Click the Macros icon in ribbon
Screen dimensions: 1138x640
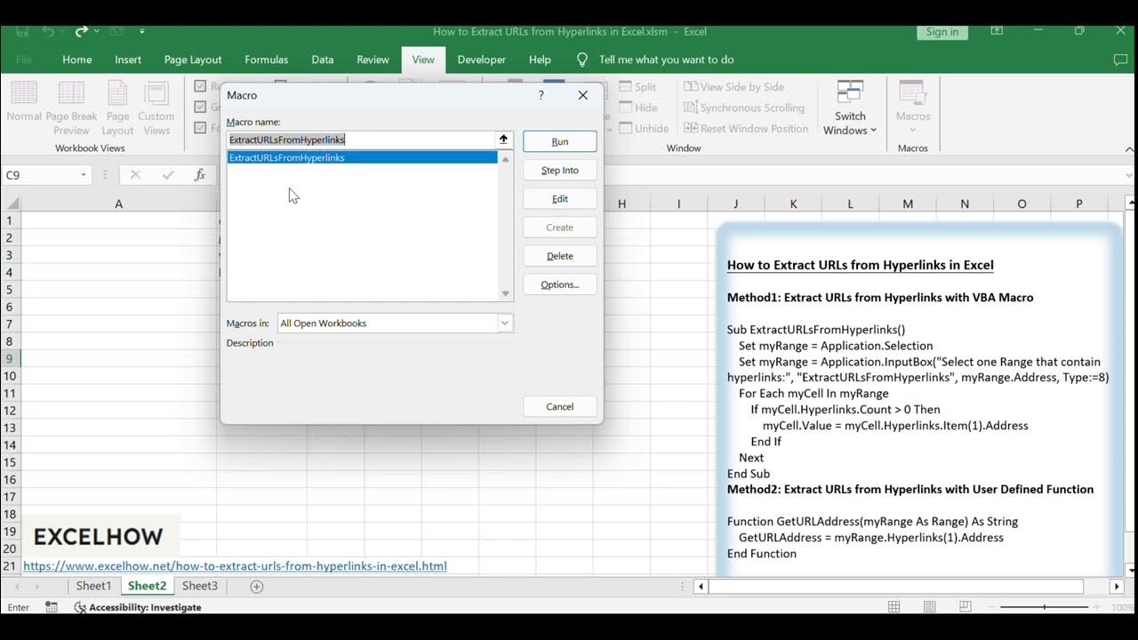pyautogui.click(x=913, y=92)
